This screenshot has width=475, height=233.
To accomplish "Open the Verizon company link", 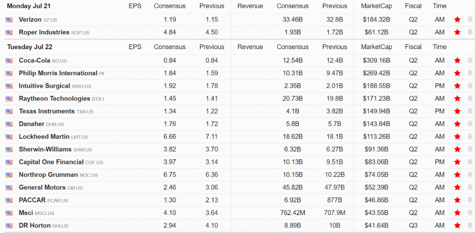I will [30, 19].
